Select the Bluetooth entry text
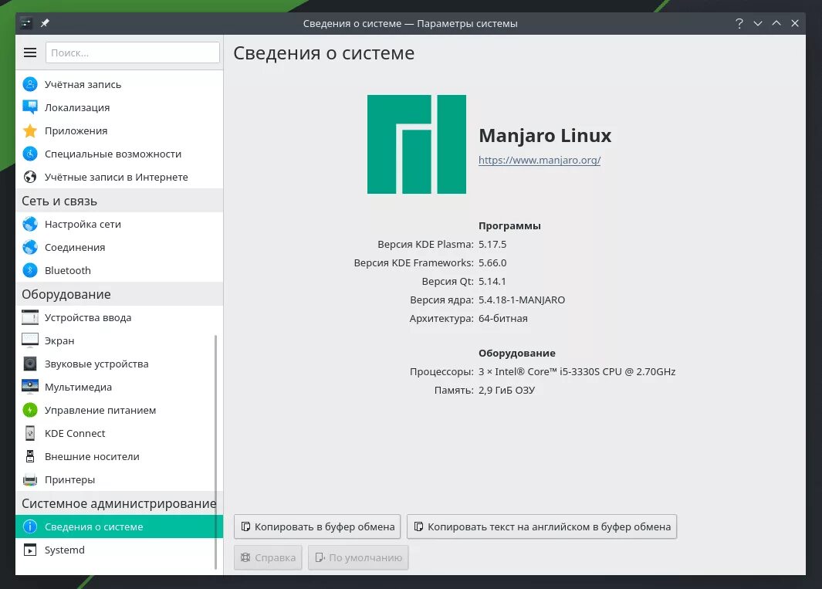Screen dimensions: 822x589 click(x=68, y=270)
